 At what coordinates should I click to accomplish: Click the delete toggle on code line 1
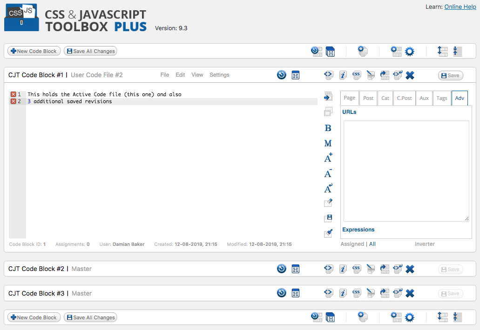coord(14,94)
